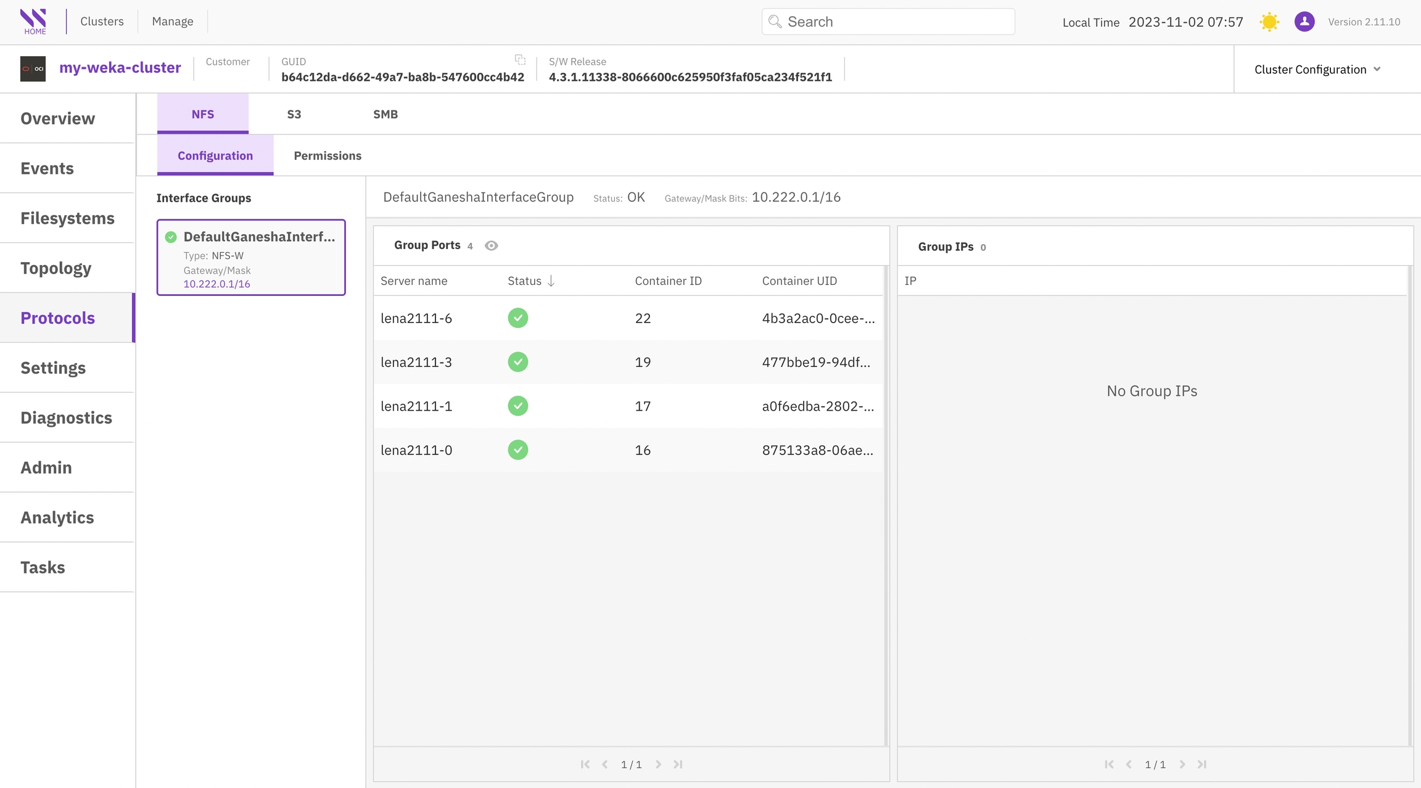Screen dimensions: 1421x788
Task: Click the Search input field
Action: (x=888, y=22)
